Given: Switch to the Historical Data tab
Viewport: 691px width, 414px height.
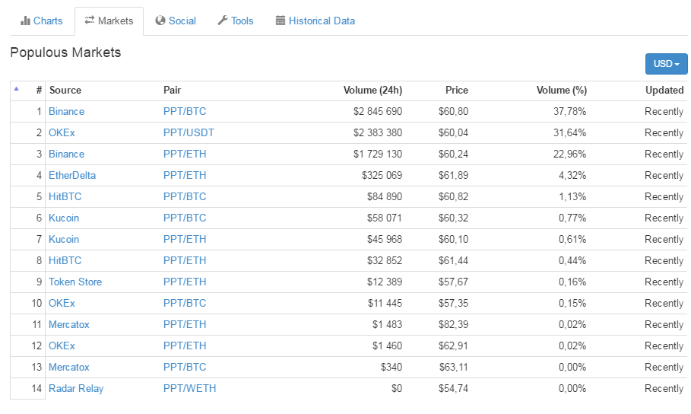Looking at the screenshot, I should click(315, 21).
